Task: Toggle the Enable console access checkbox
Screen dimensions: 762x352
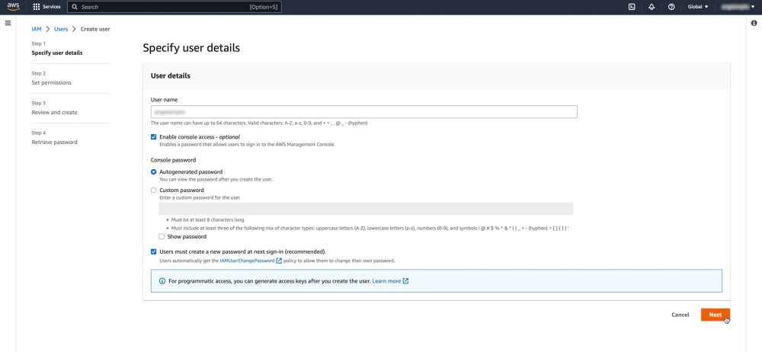Action: point(154,136)
